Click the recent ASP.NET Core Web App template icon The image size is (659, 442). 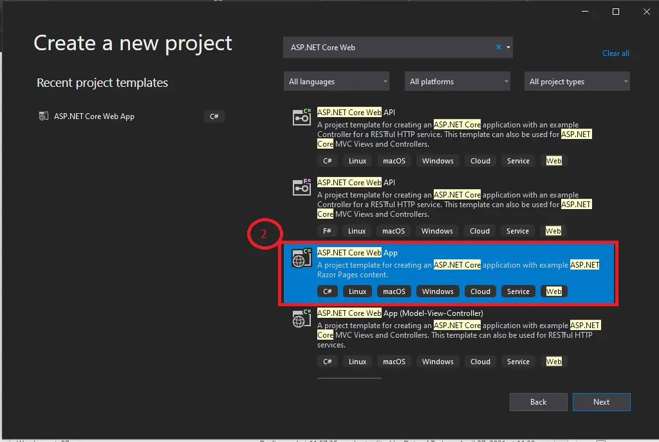(43, 116)
